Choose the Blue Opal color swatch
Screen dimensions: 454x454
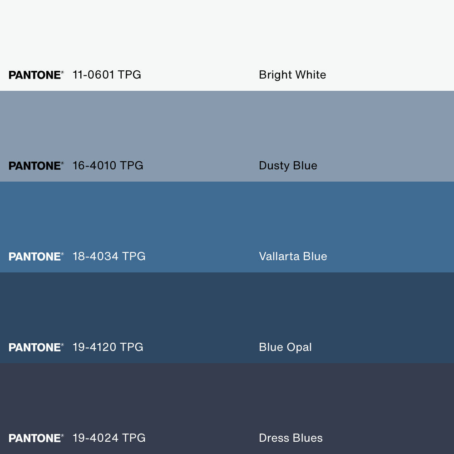click(x=227, y=309)
